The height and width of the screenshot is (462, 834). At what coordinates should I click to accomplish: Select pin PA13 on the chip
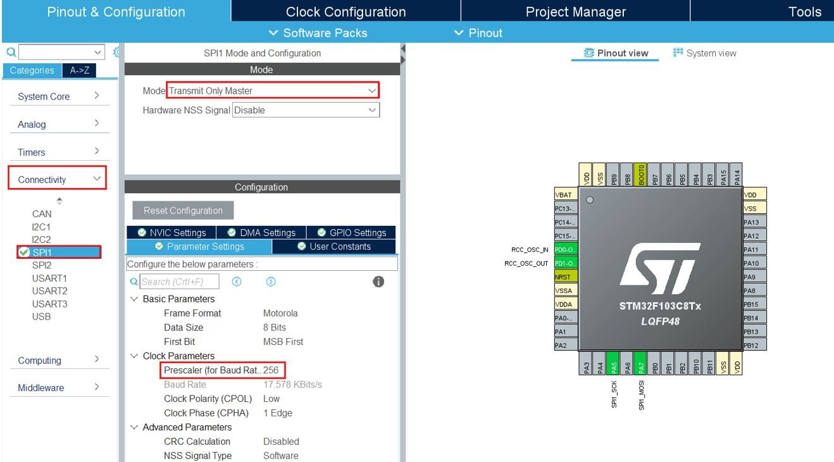(754, 222)
